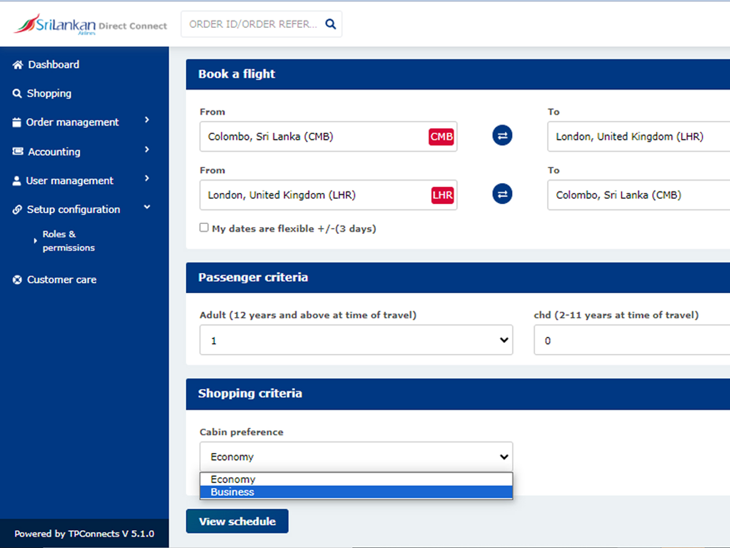Image resolution: width=730 pixels, height=548 pixels.
Task: Click the SriLankan Airlines logo
Action: [x=56, y=24]
